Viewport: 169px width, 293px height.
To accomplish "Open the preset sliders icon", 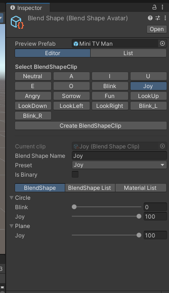I will pos(158,18).
